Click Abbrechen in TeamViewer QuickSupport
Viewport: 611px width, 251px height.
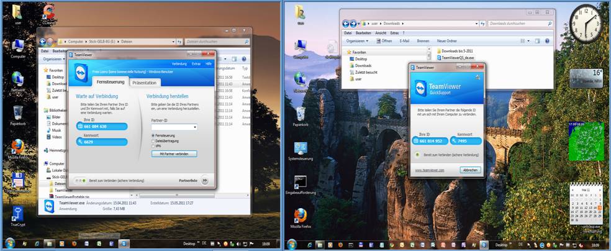(x=470, y=170)
